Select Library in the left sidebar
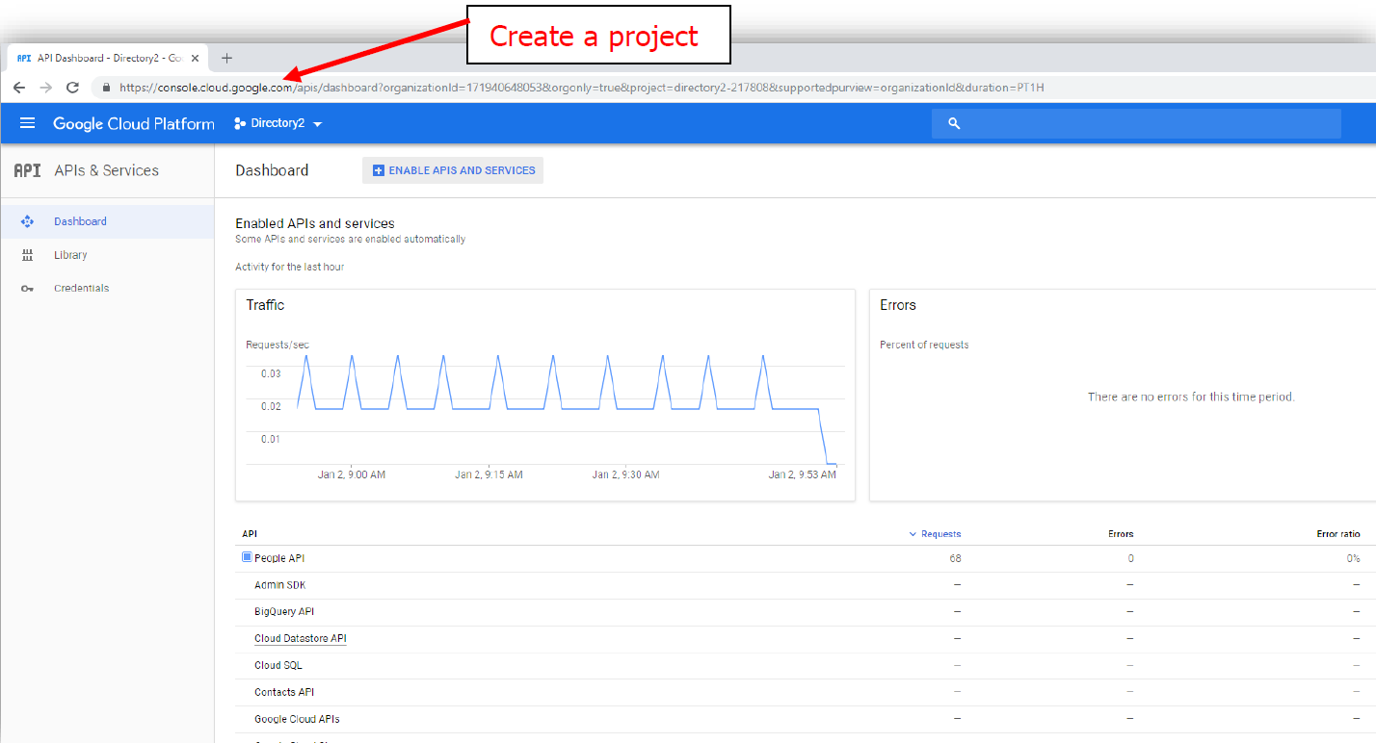1376x743 pixels. click(70, 255)
